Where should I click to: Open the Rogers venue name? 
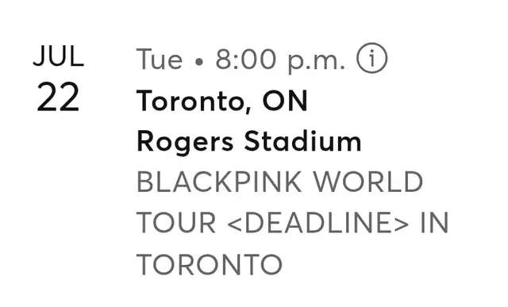185,143
